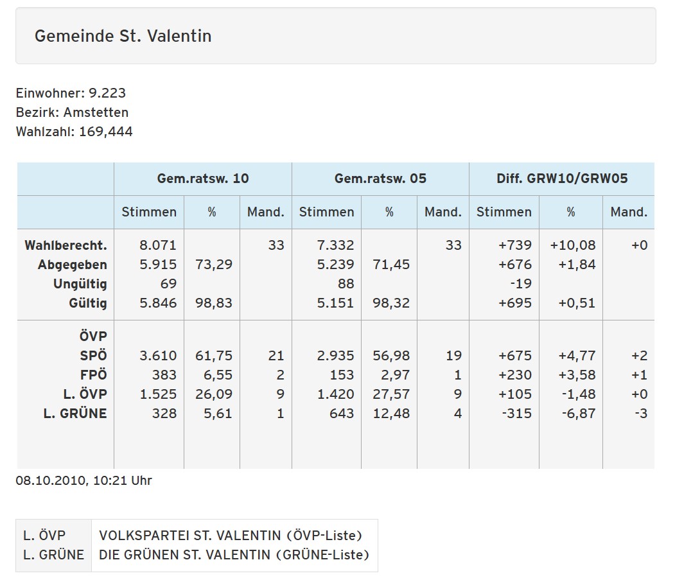Image resolution: width=675 pixels, height=578 pixels.
Task: Click the FPÖ row label
Action: (93, 375)
